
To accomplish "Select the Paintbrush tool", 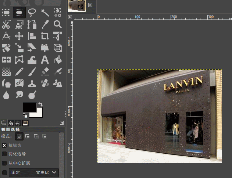I will click(32, 71).
